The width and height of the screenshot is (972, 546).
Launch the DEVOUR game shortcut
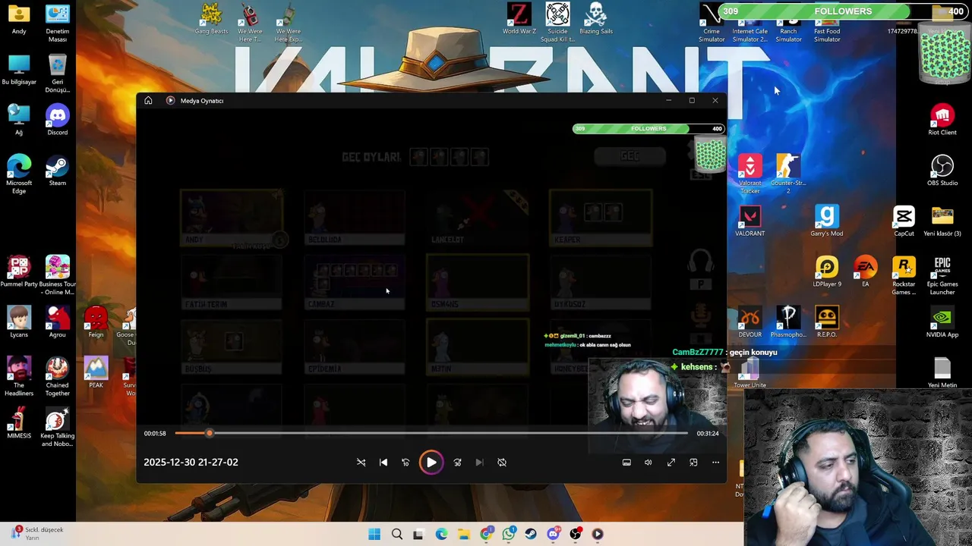click(x=750, y=322)
